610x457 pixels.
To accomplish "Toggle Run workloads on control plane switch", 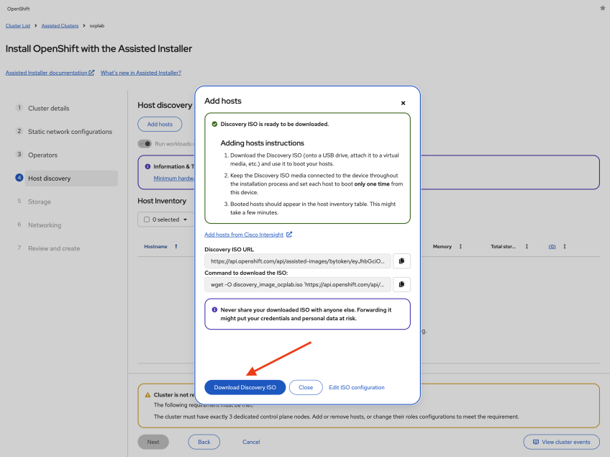I will coord(145,144).
